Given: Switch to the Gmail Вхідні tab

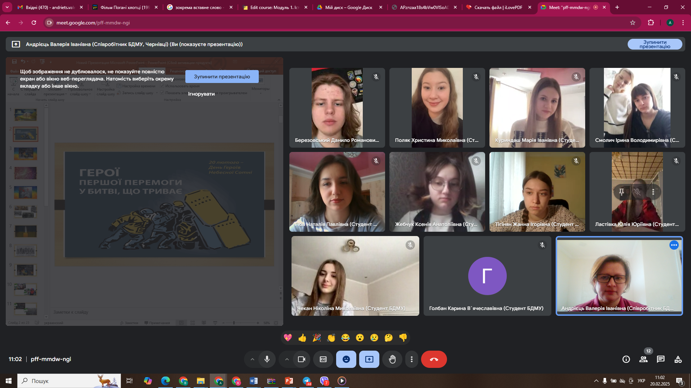Looking at the screenshot, I should click(50, 7).
